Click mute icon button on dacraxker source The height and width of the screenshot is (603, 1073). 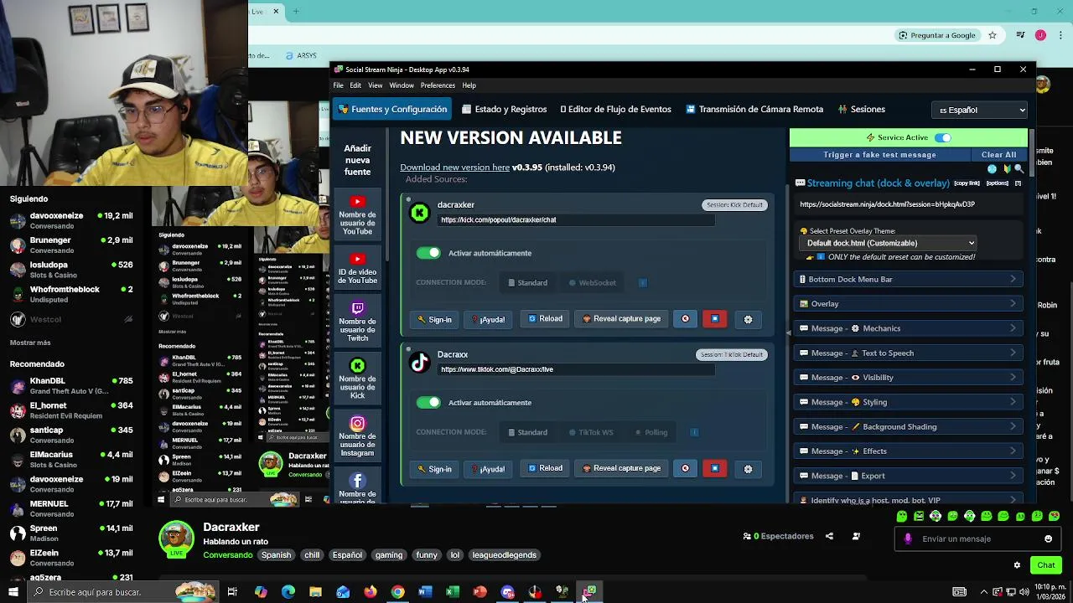point(685,319)
